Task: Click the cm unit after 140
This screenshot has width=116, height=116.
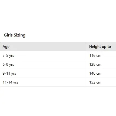Action: tap(99, 74)
